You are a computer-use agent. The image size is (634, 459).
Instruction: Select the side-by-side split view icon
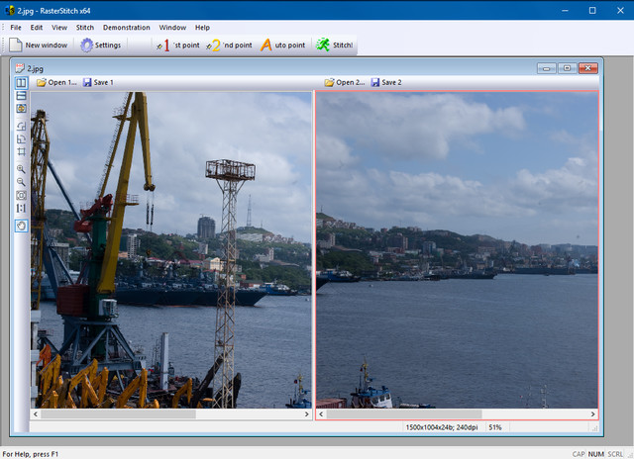(21, 83)
